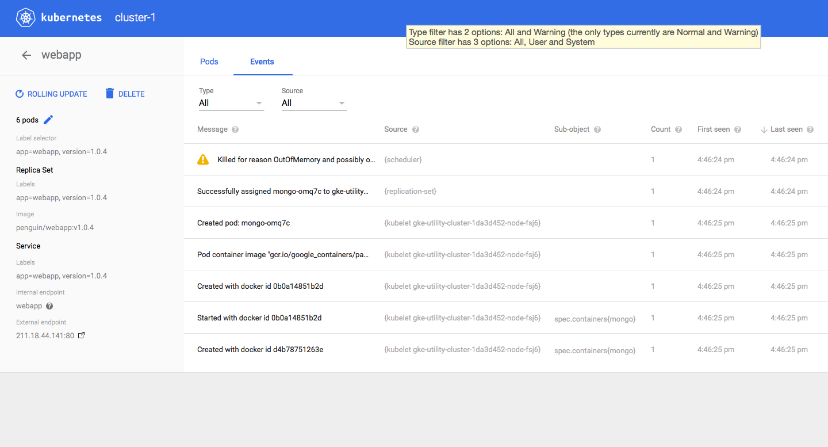Click the cluster-1 name in header

pyautogui.click(x=135, y=17)
